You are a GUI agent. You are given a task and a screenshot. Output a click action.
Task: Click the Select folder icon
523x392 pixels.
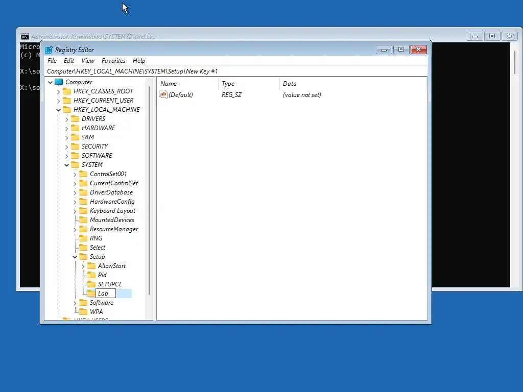[83, 248]
